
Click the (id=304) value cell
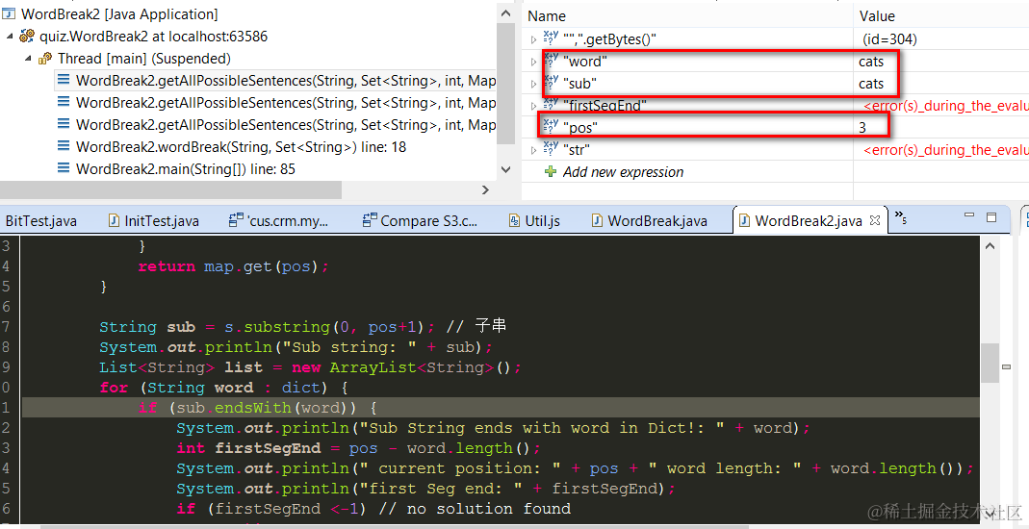[889, 39]
